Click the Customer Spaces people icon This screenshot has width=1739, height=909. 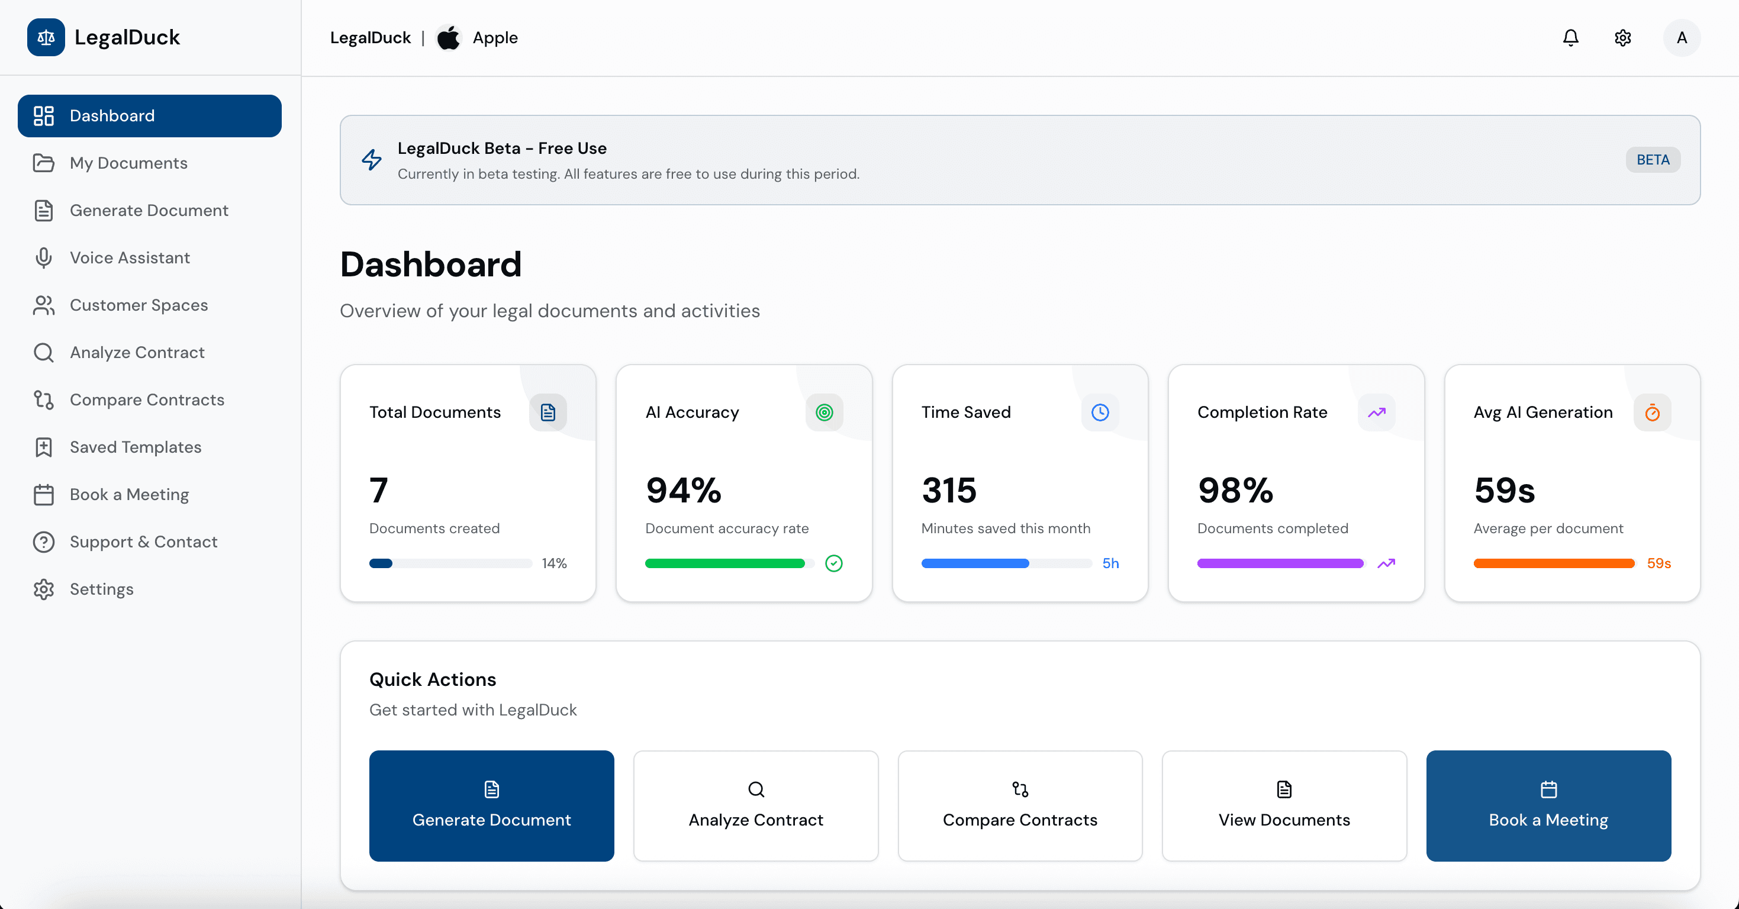(x=44, y=305)
